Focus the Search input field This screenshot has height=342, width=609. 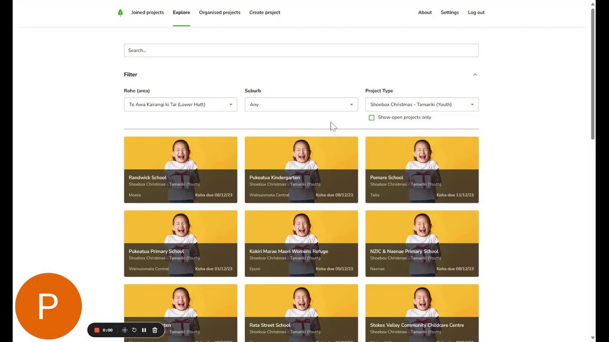[301, 50]
